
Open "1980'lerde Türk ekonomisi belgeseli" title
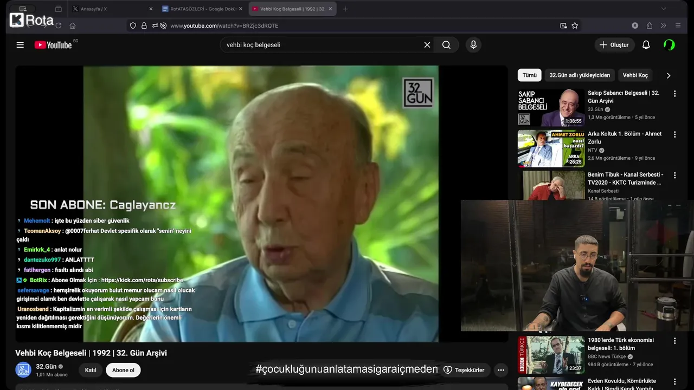621,344
